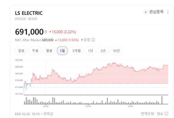
Task: Click the info icon beside 정보
Action: coord(166,114)
